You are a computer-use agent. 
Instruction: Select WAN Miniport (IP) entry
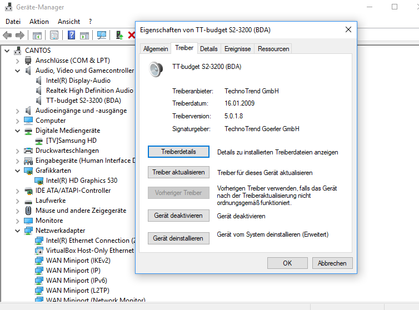click(73, 271)
